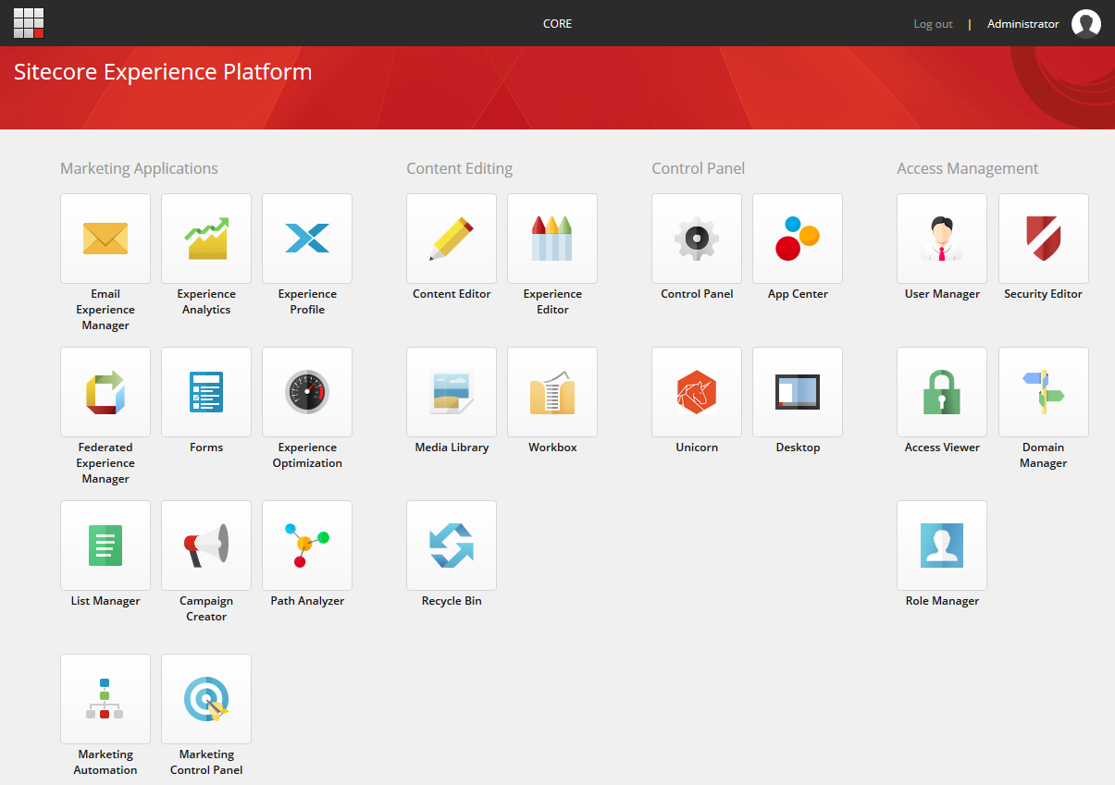Open Email Experience Manager envelope icon
This screenshot has height=785, width=1115.
tap(105, 239)
